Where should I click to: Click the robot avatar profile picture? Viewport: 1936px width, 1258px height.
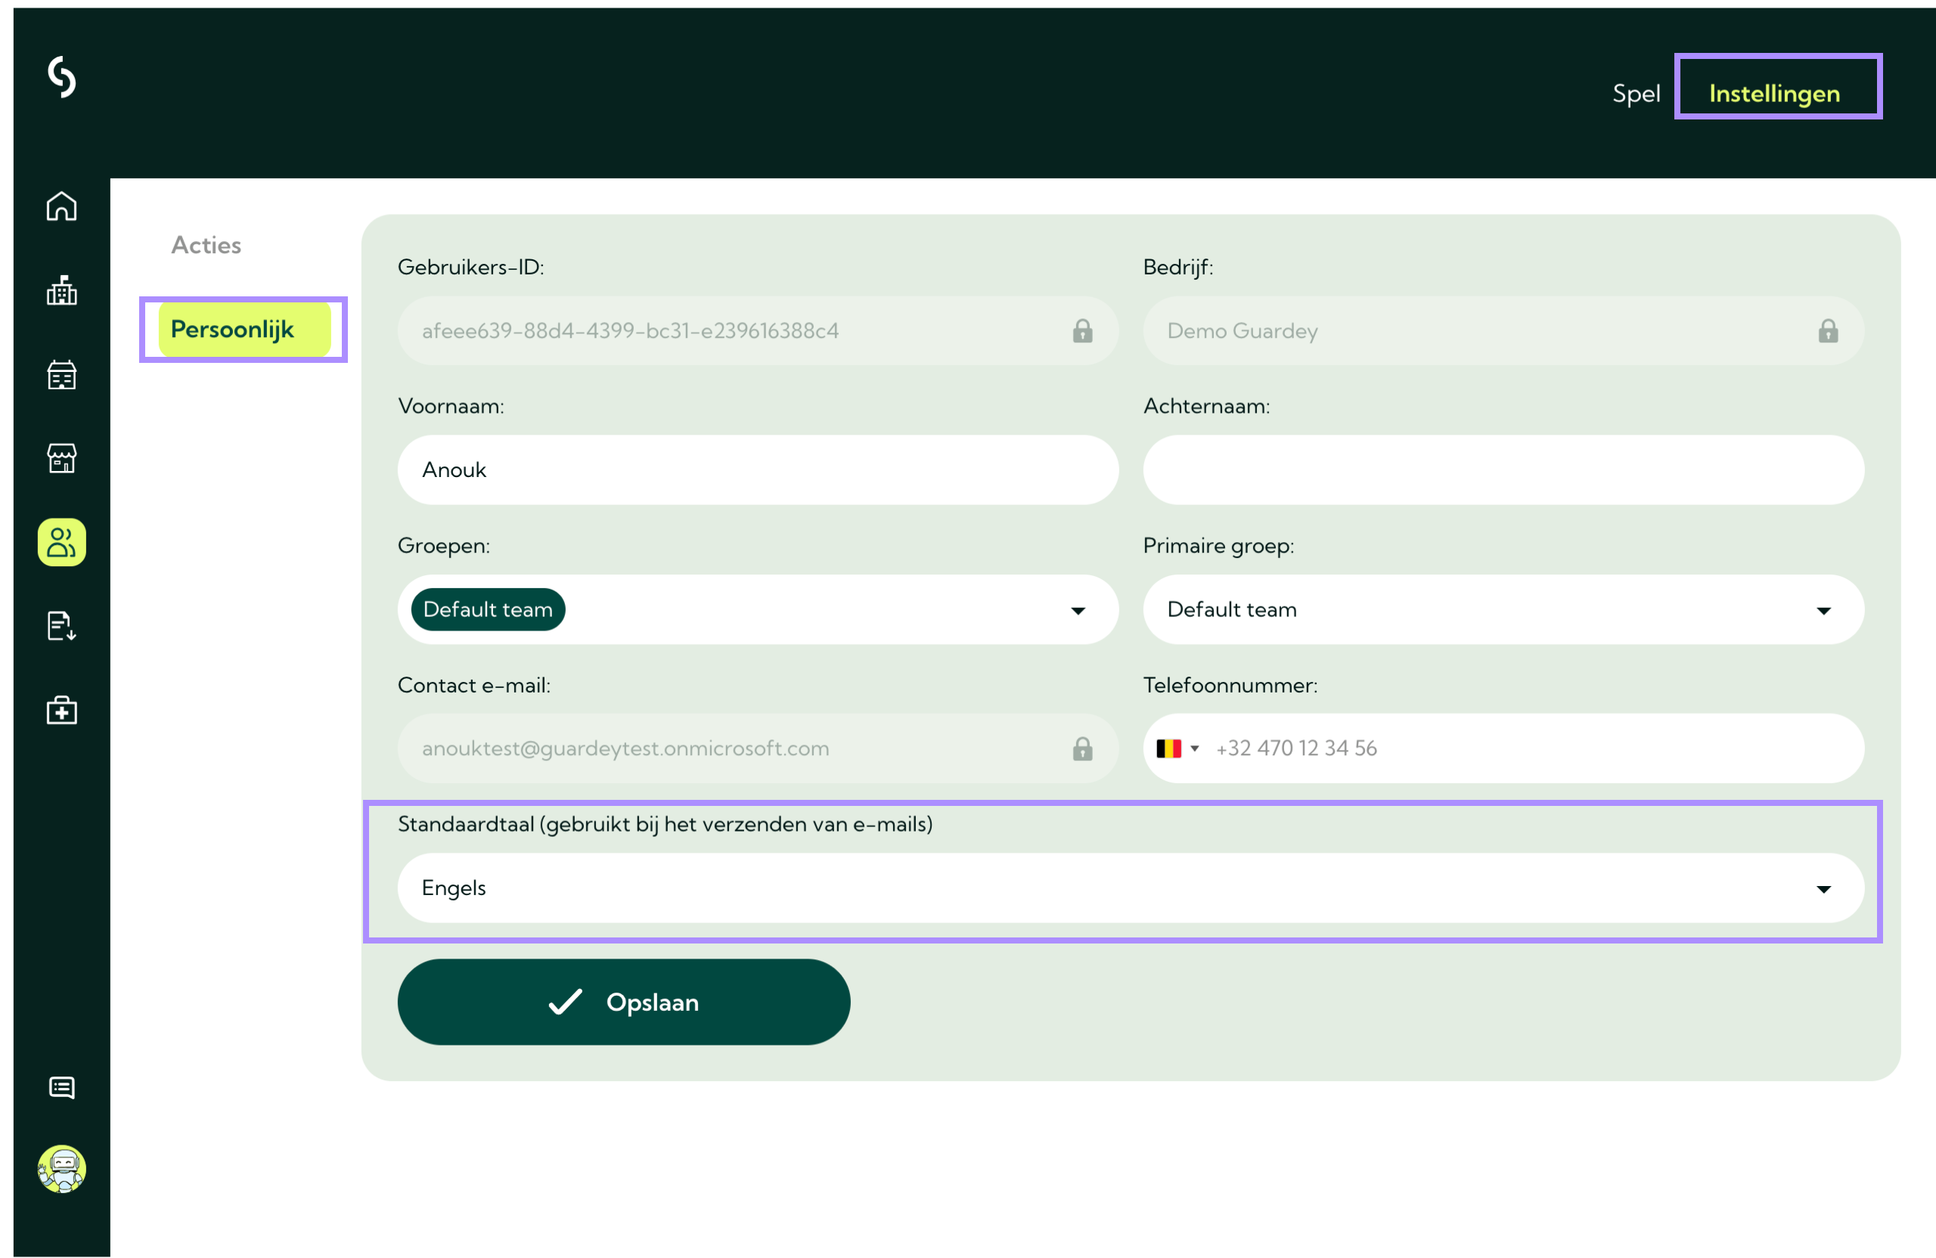[x=62, y=1169]
